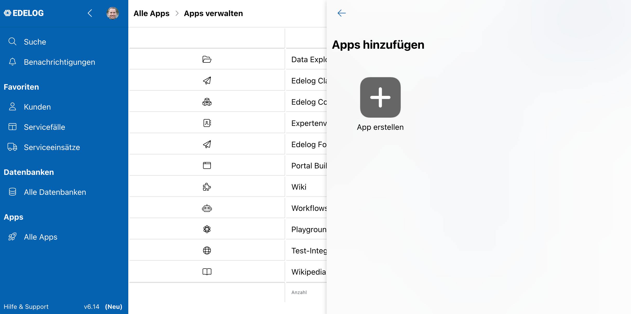Open Hilfe & Support link
The width and height of the screenshot is (631, 314).
pos(26,307)
